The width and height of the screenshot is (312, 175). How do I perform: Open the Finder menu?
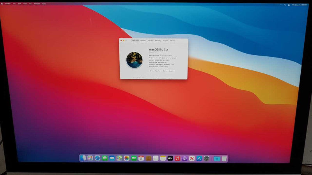point(8,3)
